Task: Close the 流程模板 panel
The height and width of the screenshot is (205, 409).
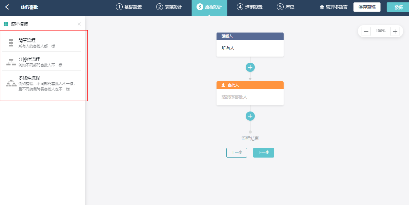Action: [79, 24]
